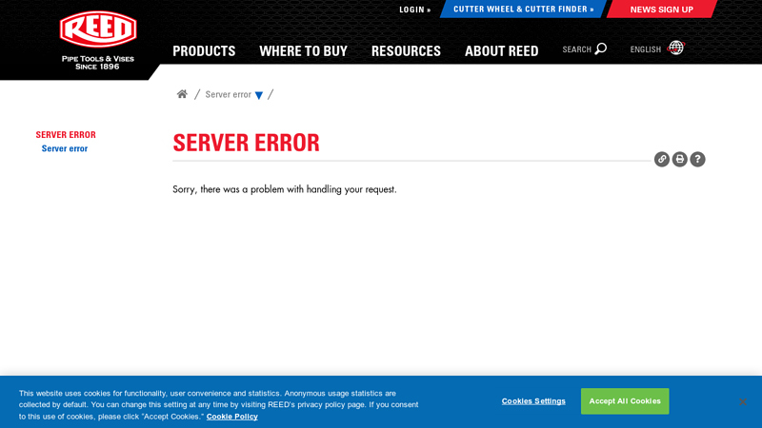Screen dimensions: 762x428
Task: Open the Resources menu
Action: pos(406,51)
